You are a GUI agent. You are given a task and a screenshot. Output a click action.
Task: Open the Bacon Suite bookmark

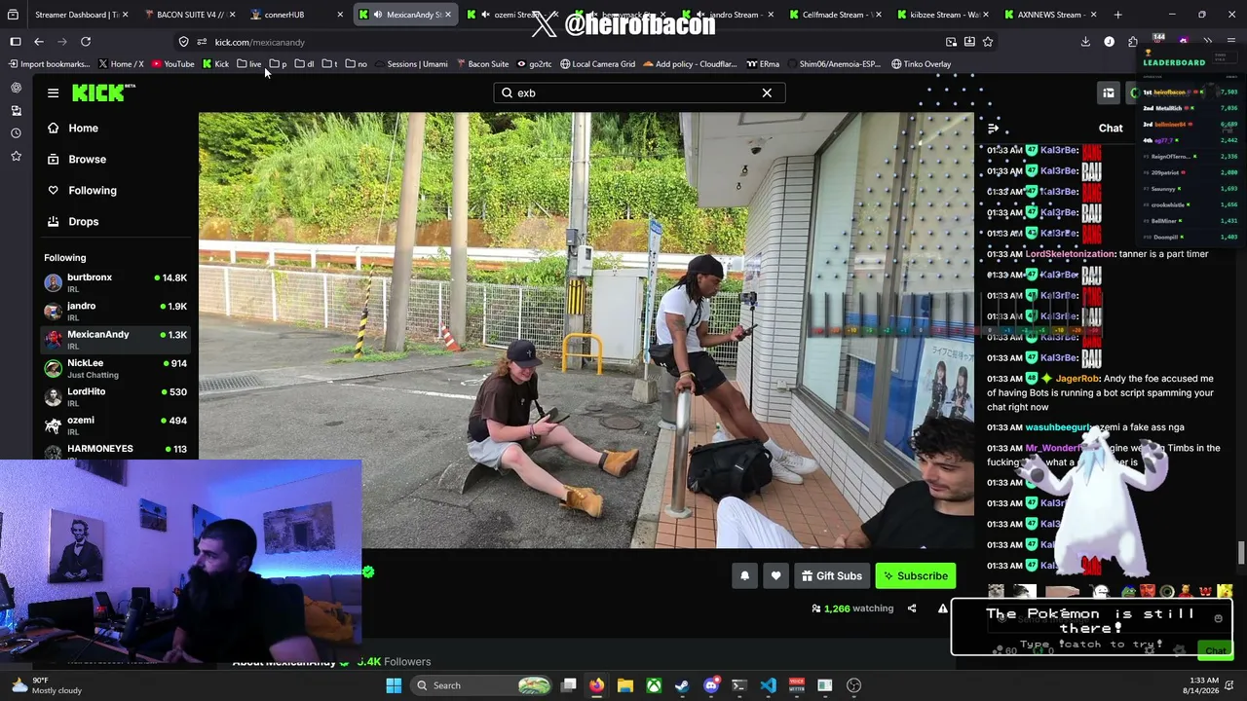483,64
